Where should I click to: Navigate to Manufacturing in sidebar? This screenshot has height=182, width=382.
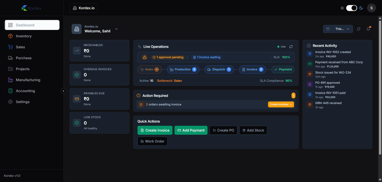tap(32, 80)
